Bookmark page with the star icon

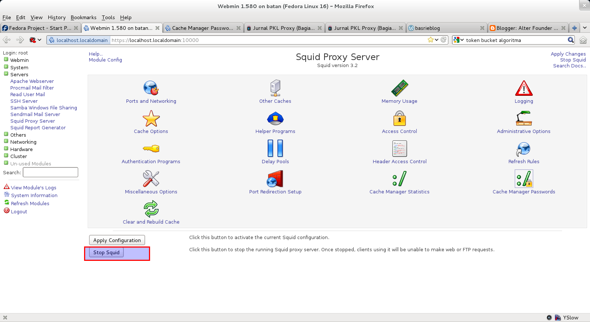(430, 40)
